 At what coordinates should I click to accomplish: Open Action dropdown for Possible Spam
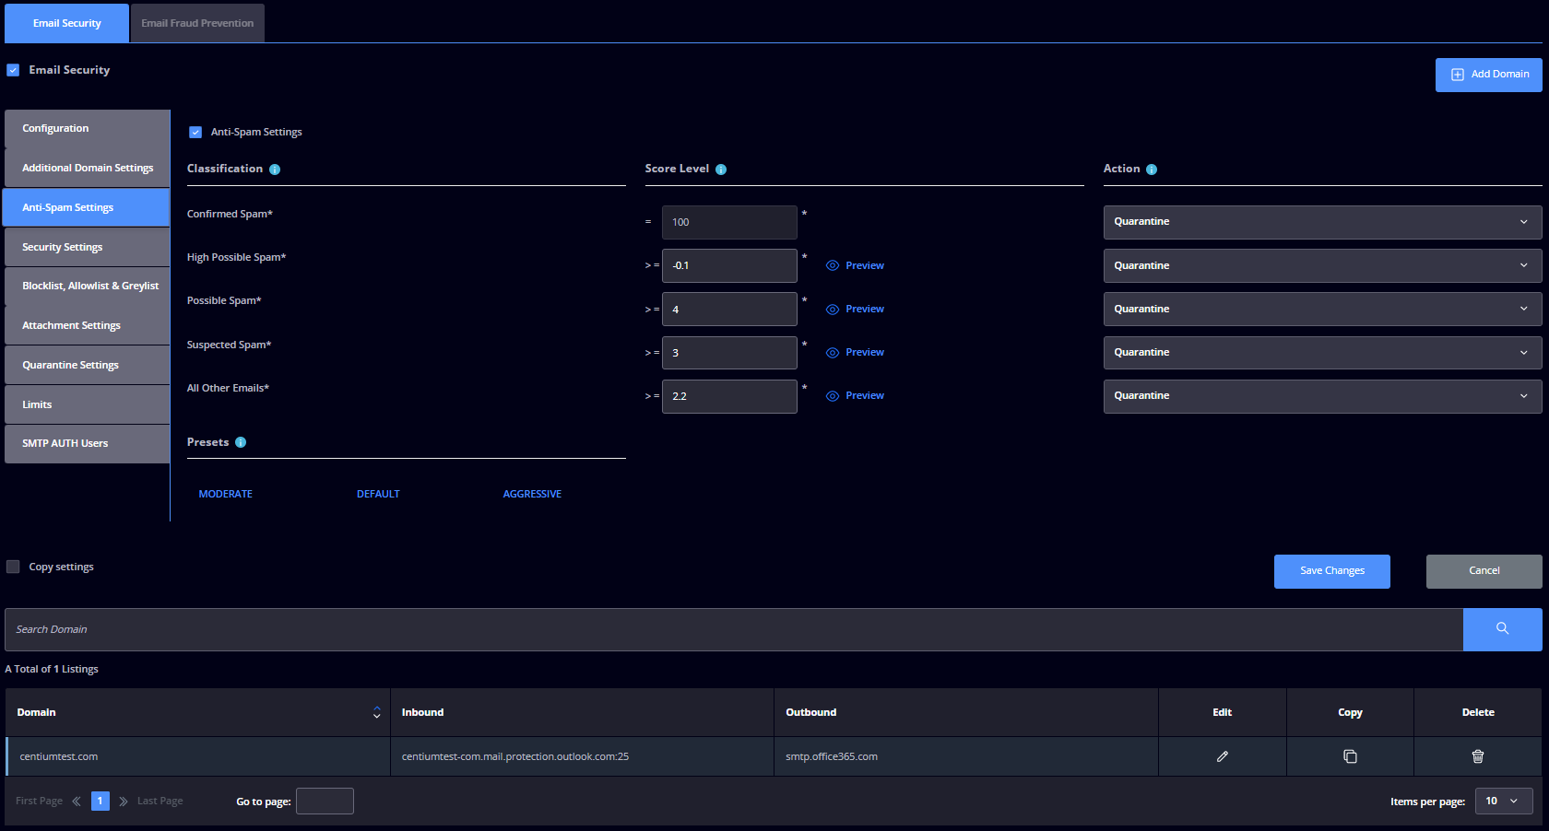click(x=1322, y=309)
